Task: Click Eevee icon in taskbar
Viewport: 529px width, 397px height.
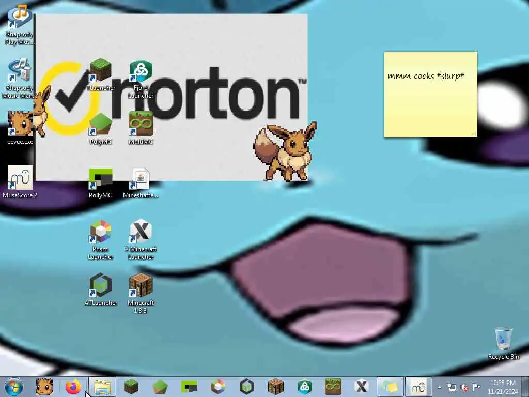Action: 44,387
